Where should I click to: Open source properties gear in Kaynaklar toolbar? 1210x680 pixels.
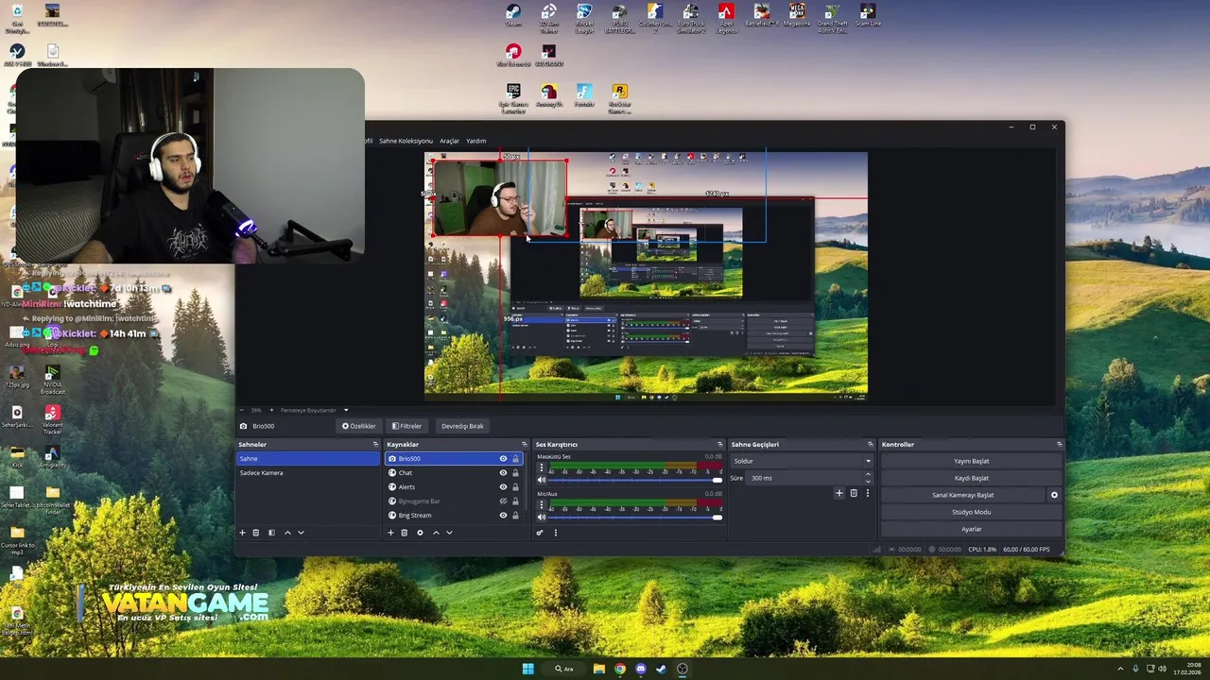420,533
